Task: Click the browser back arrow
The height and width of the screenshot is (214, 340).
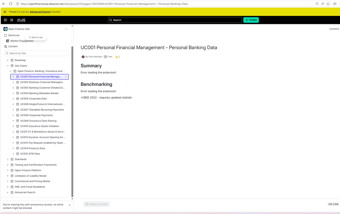Action: point(4,4)
